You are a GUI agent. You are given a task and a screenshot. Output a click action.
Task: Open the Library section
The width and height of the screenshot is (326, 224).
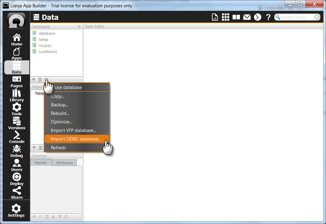pos(16,95)
